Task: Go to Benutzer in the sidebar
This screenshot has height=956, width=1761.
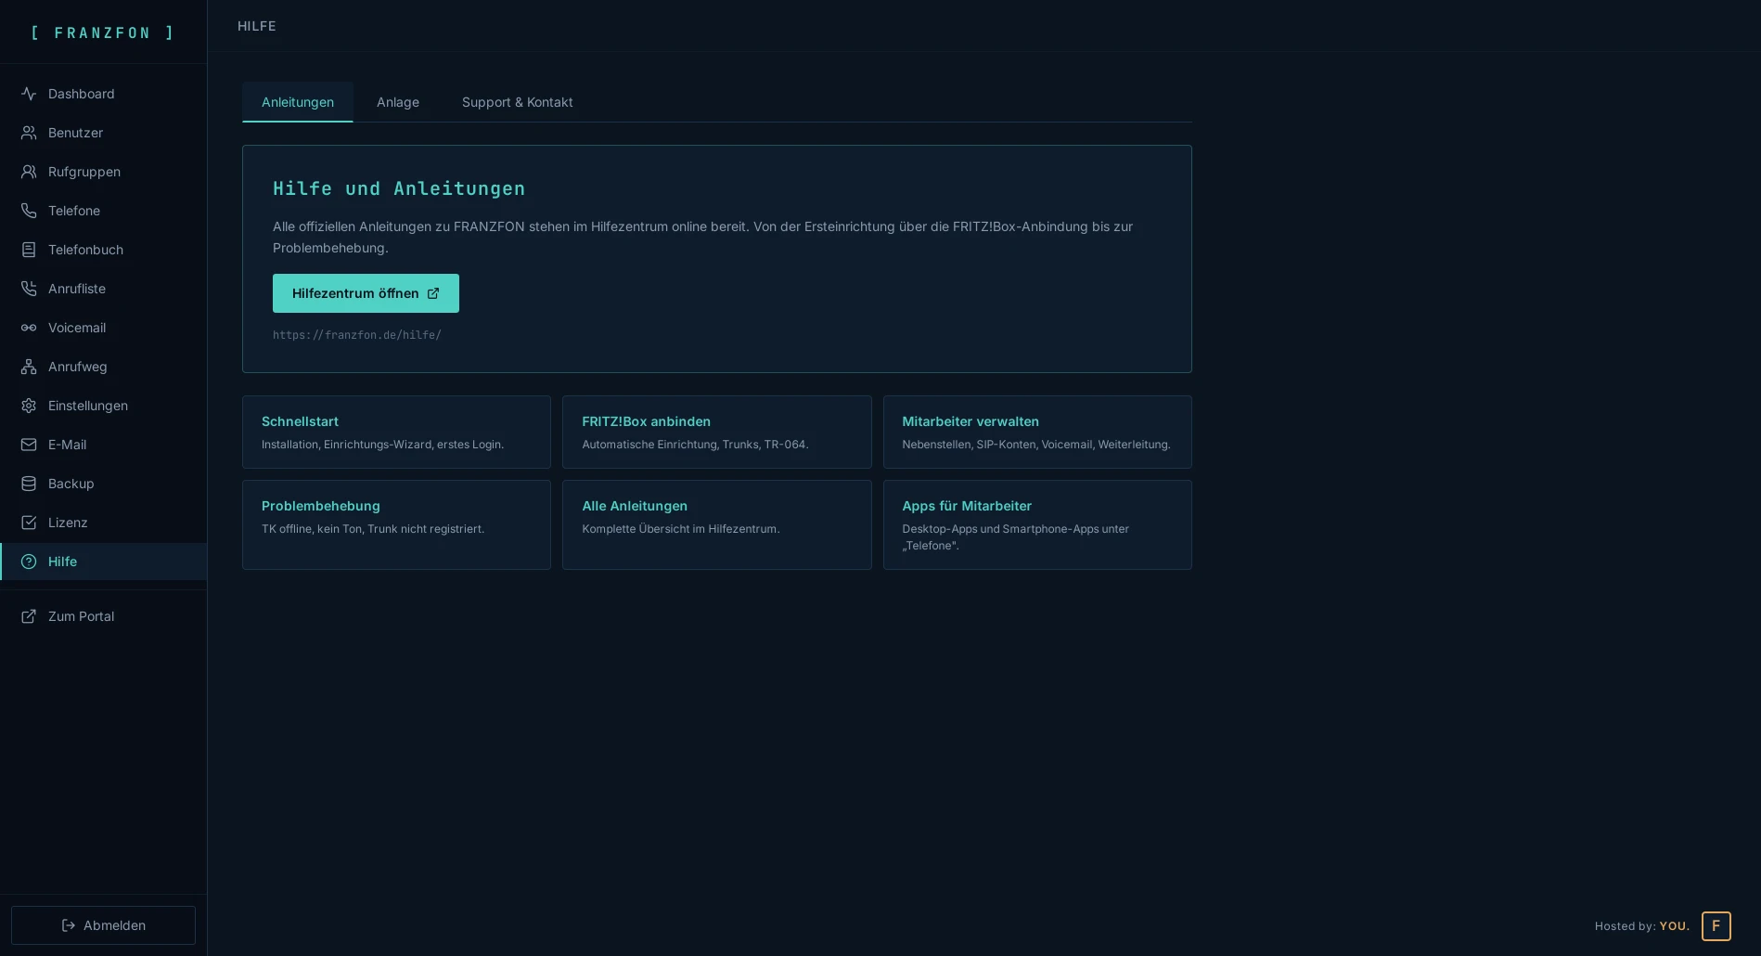Action: (x=75, y=133)
